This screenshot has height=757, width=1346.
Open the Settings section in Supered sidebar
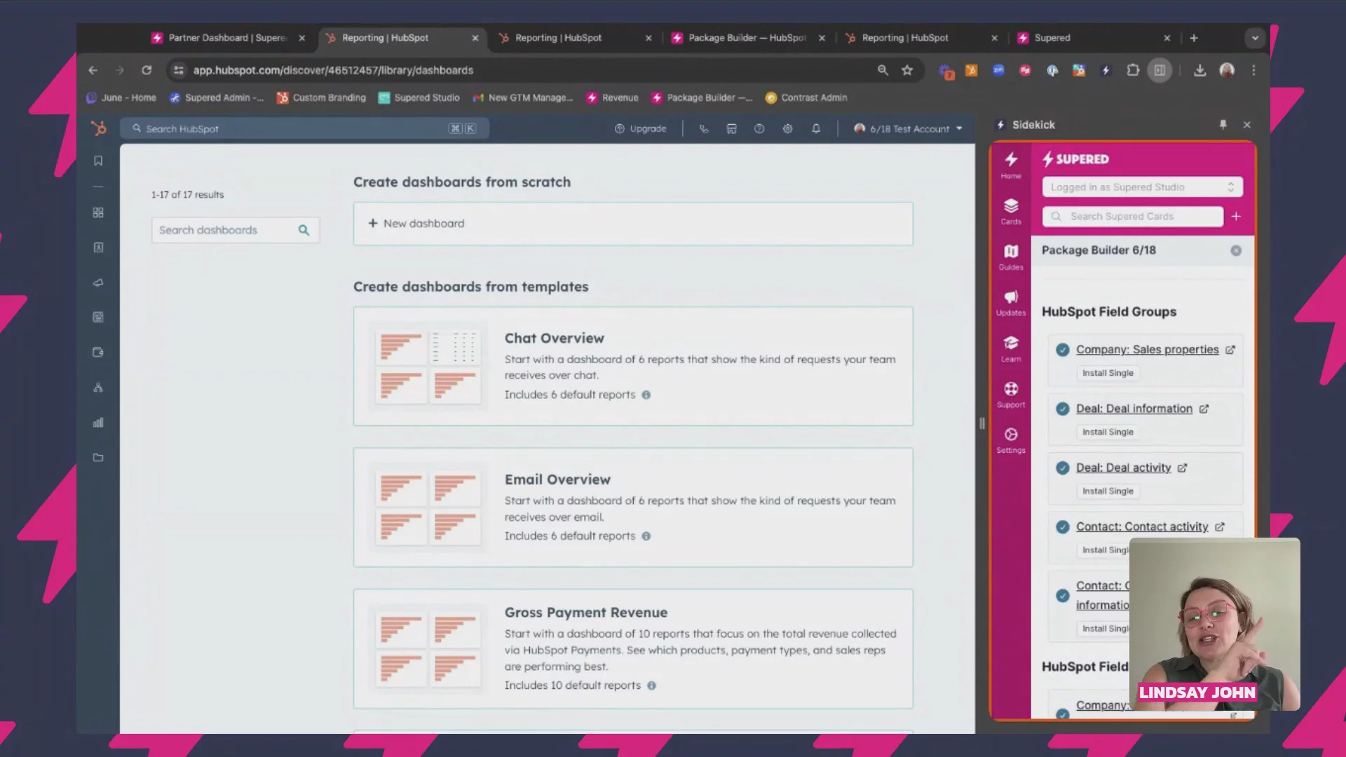point(1011,440)
